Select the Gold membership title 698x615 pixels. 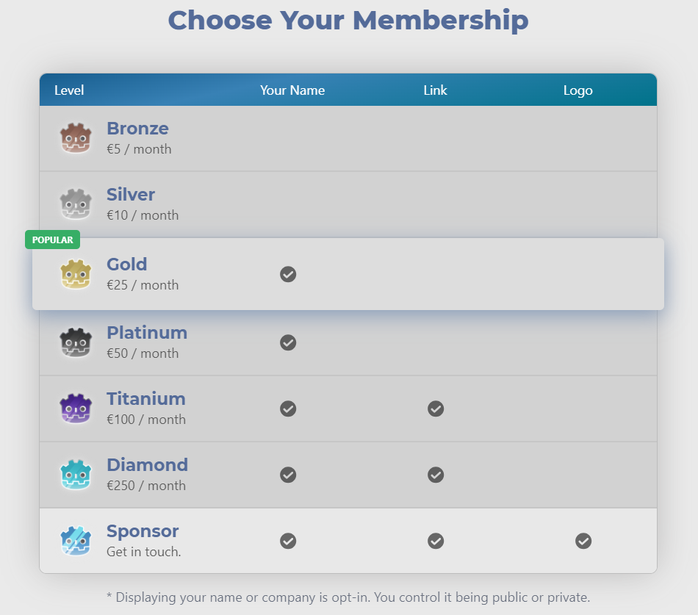coord(127,264)
